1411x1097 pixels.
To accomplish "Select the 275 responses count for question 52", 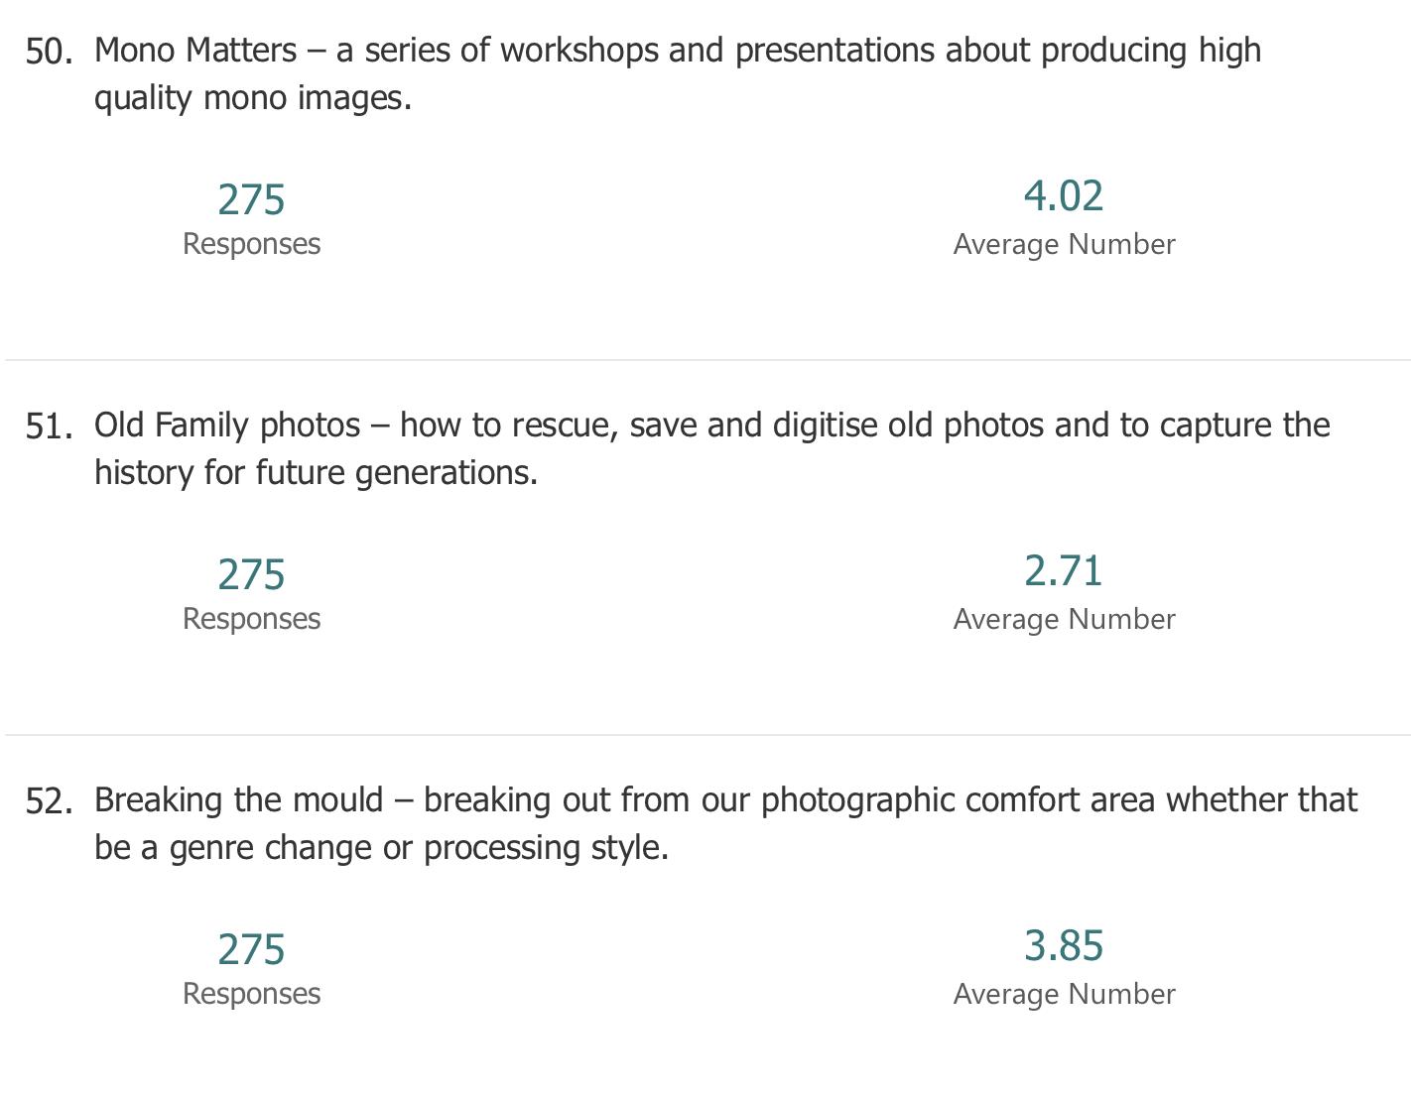I will point(251,949).
